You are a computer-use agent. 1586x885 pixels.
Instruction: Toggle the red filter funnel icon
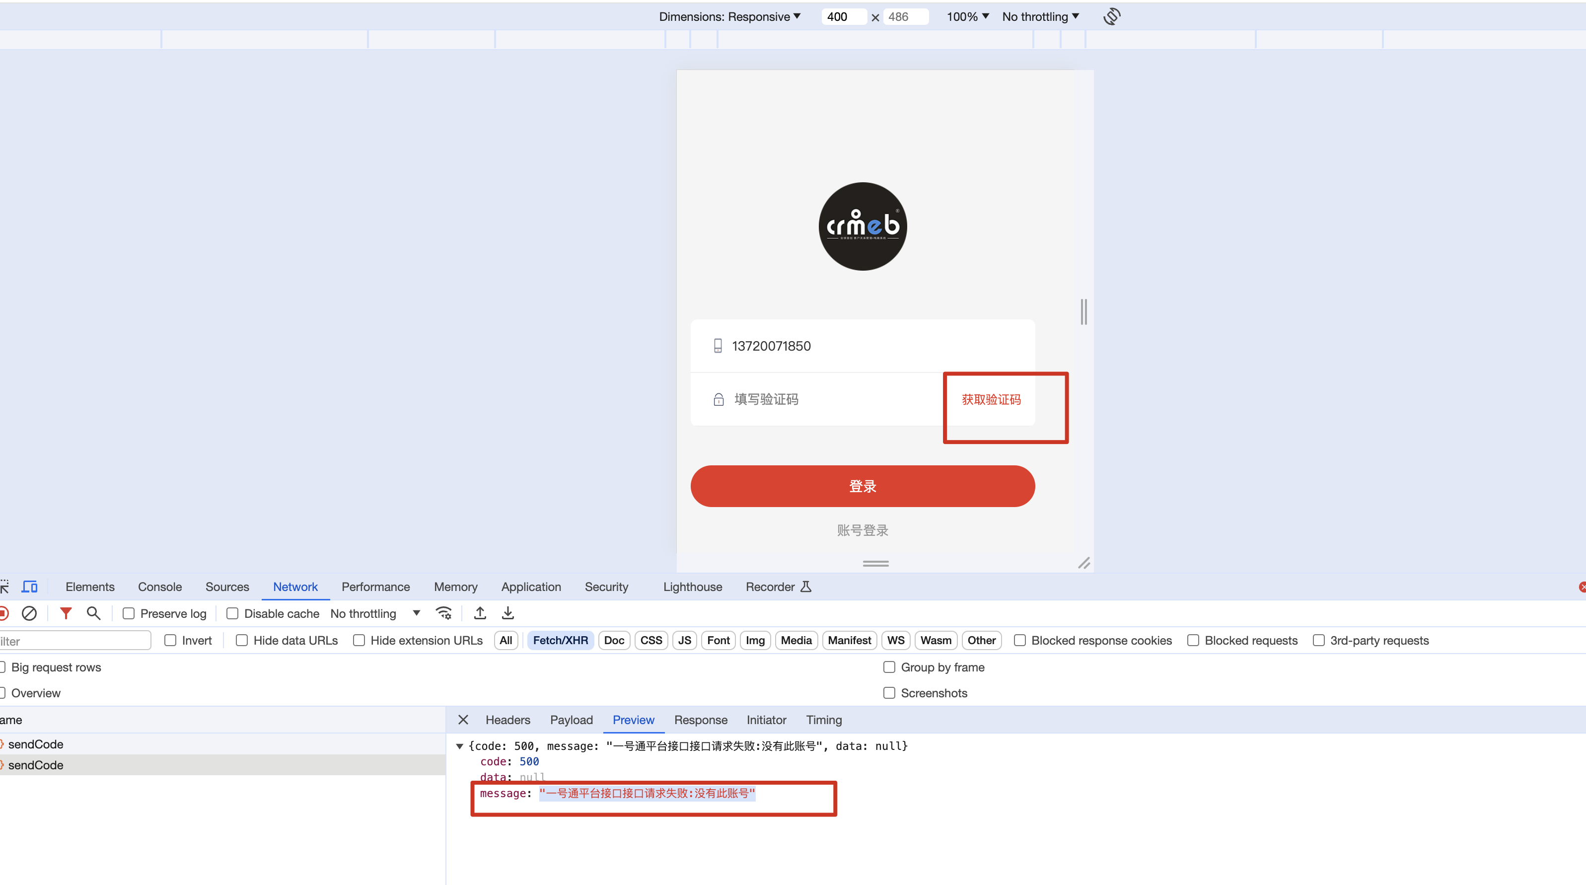click(66, 613)
